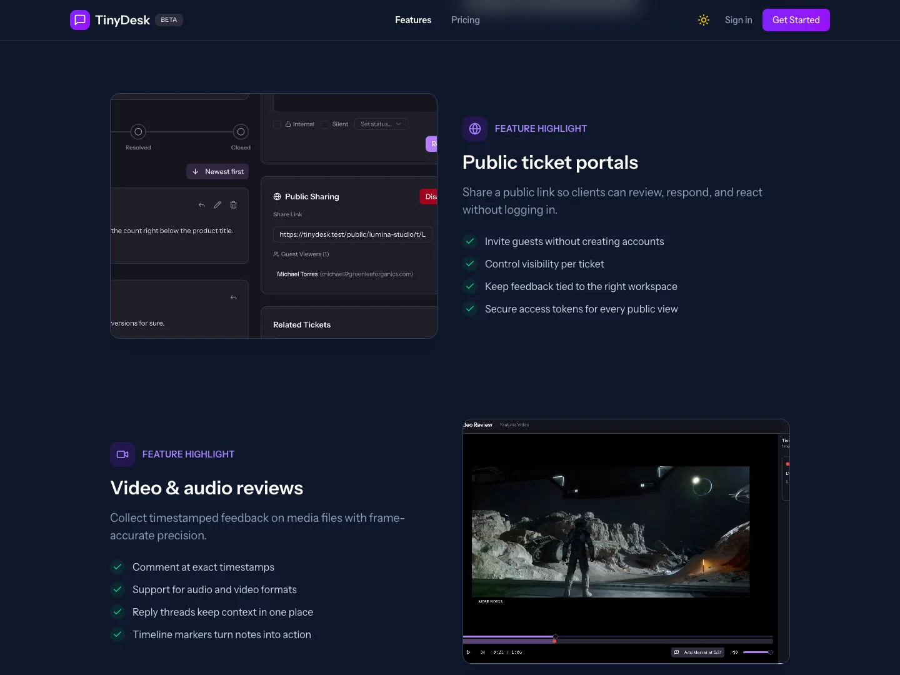Click the lock icon beside Internal
The image size is (900, 675).
coord(288,124)
